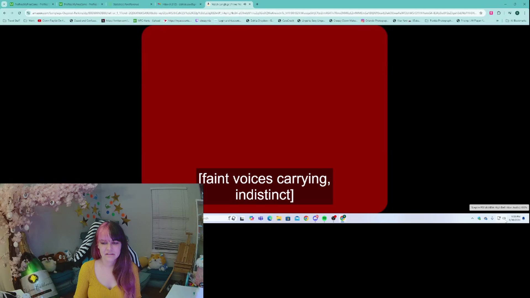Open the Travel Stuff bookmark folder

click(11, 21)
